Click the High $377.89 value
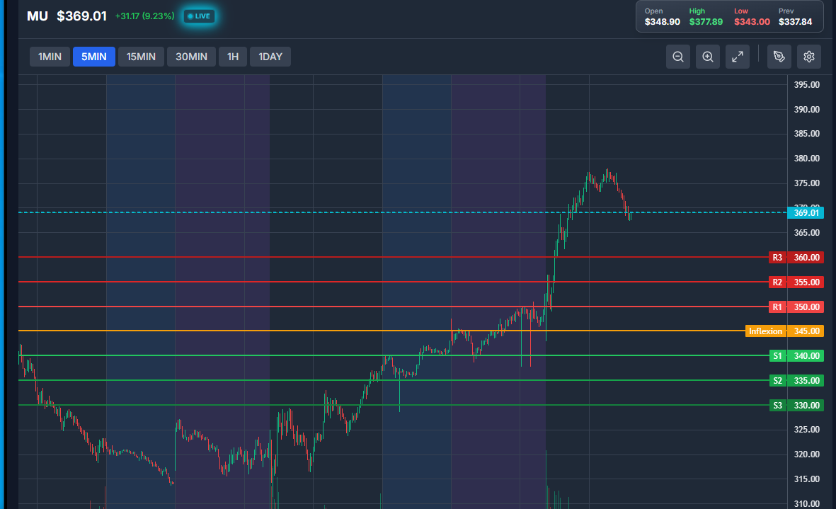 coord(706,22)
